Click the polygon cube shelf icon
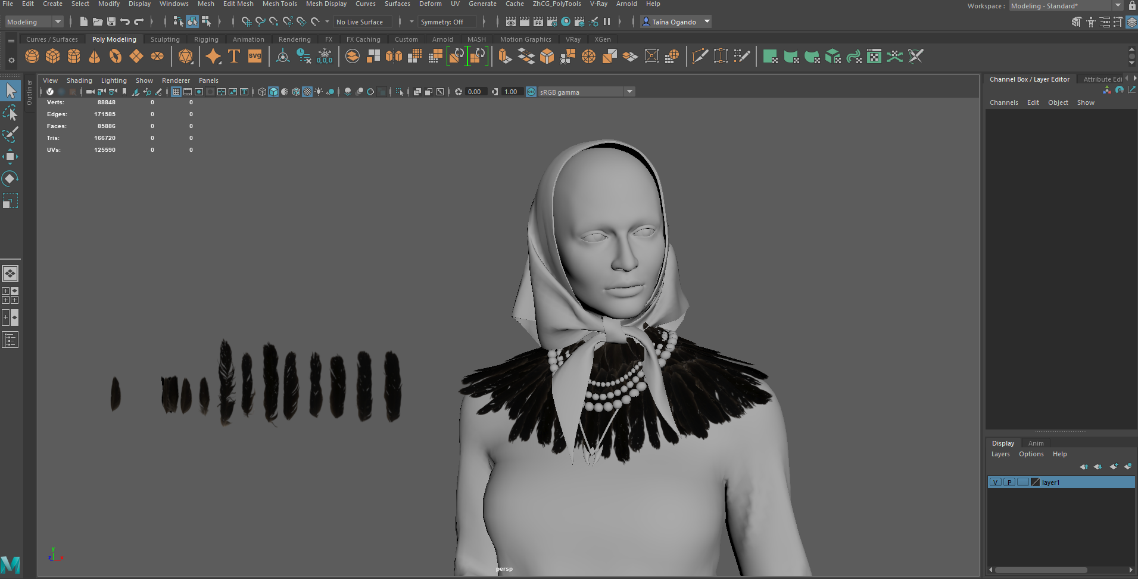Viewport: 1138px width, 579px height. tap(53, 57)
